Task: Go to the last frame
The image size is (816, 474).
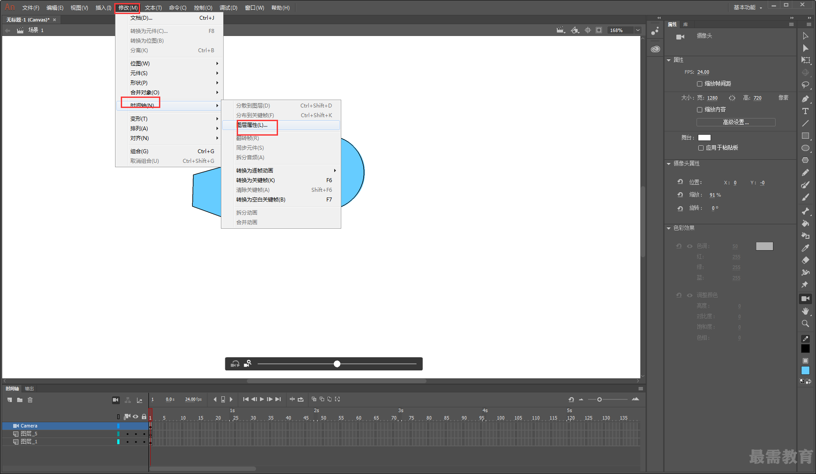Action: pos(278,399)
